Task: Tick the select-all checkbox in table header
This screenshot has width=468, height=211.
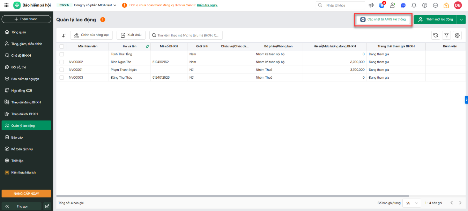Action: (x=62, y=46)
